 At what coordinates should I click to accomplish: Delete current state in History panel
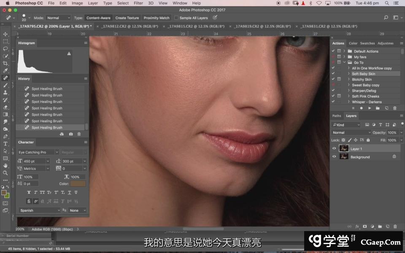tap(79, 134)
